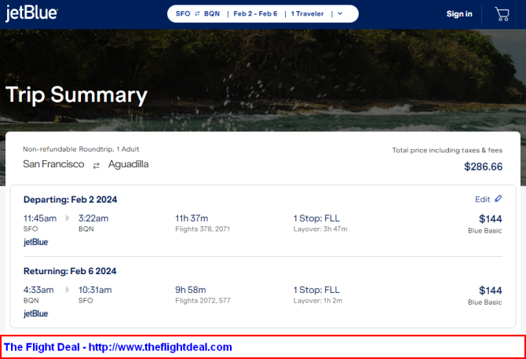
Task: Click 'Flights 378, 2071' text
Action: click(x=203, y=229)
